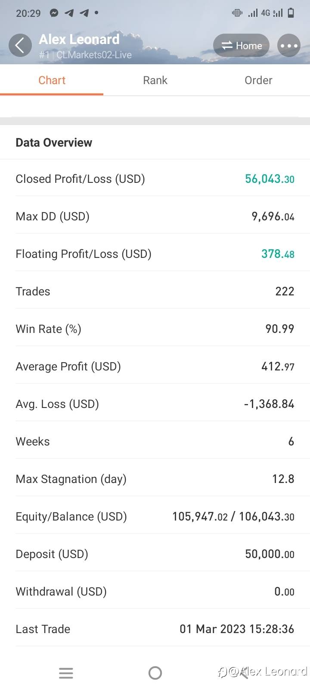310x690 pixels.
Task: Switch to the Rank tab
Action: pyautogui.click(x=155, y=80)
